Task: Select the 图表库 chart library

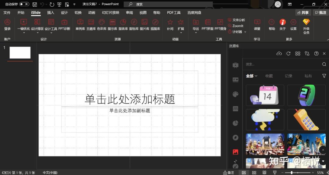Action: coord(123,26)
